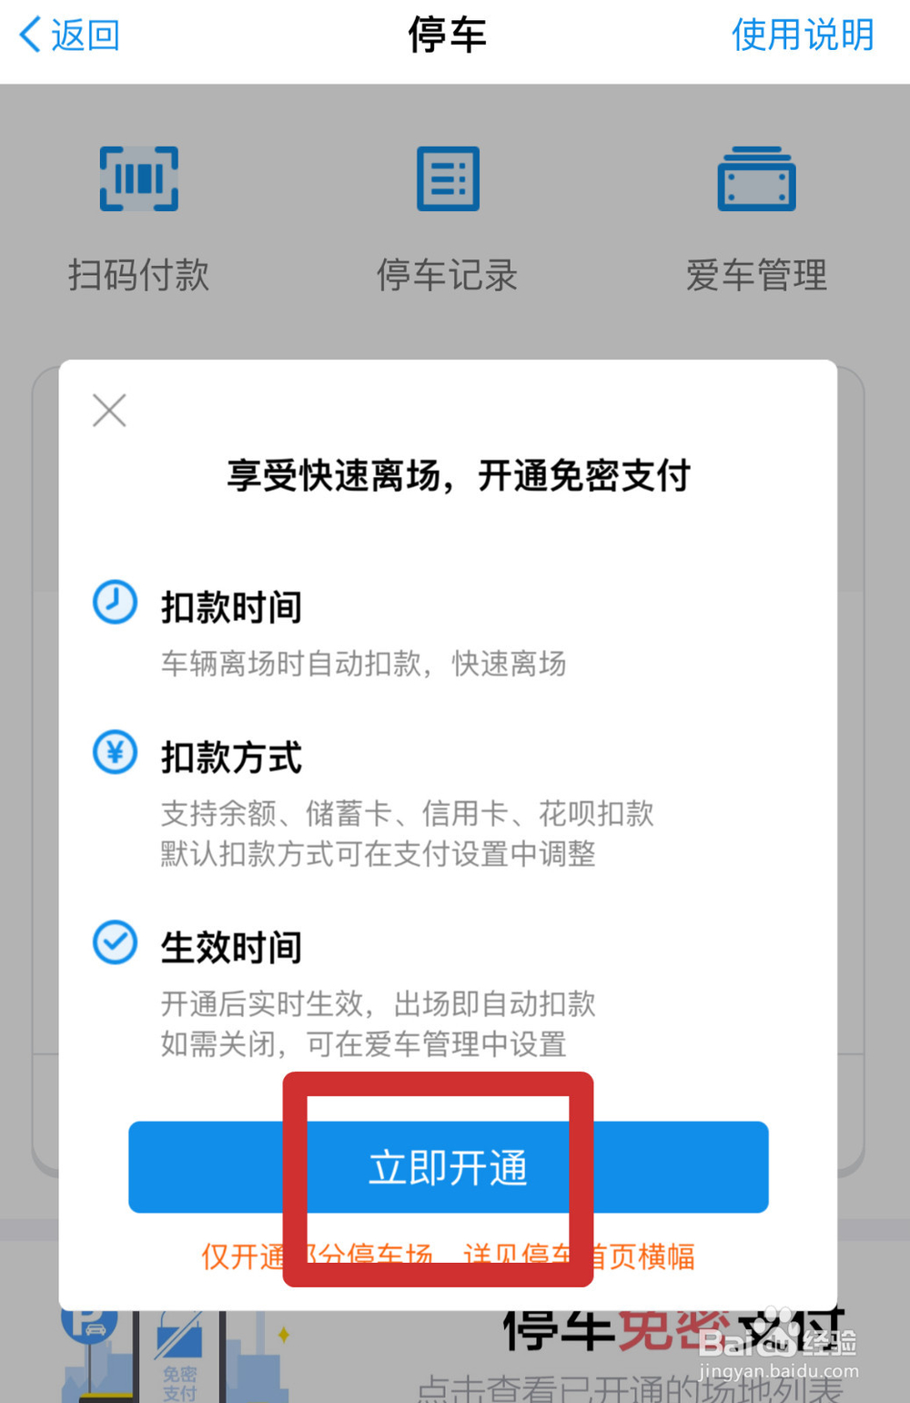Tap the checkmark icon beside 生效时间

point(116,942)
